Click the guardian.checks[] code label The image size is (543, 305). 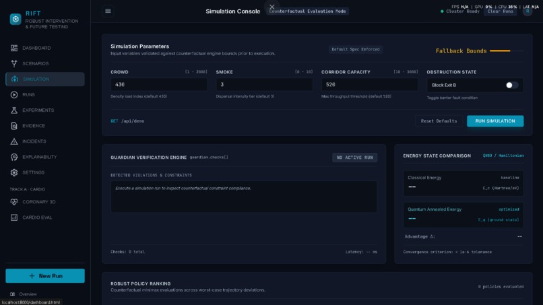point(209,158)
